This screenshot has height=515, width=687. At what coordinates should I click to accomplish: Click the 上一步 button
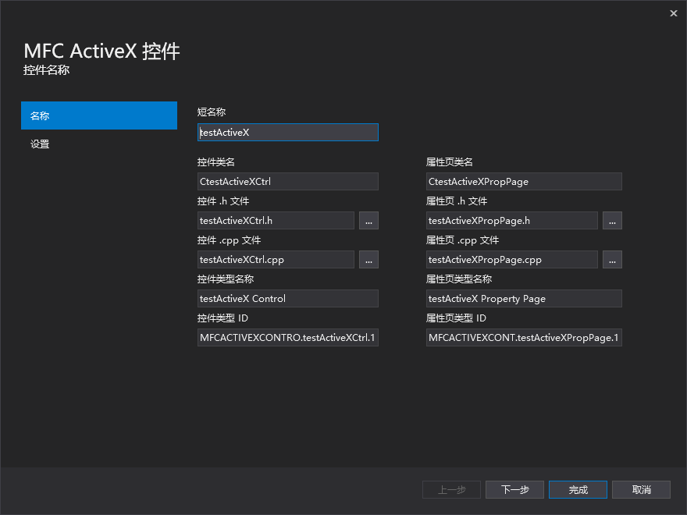[x=451, y=489]
